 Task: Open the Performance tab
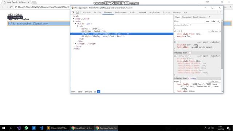[x=121, y=12]
